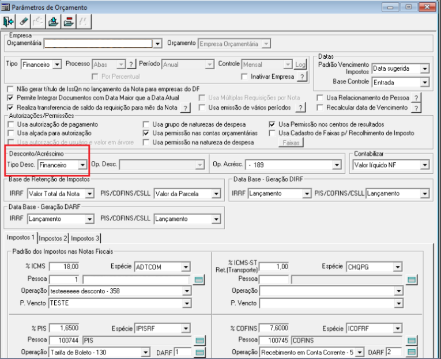441x359 pixels.
Task: Expand the Op. Acrésc. dropdown
Action: point(337,165)
